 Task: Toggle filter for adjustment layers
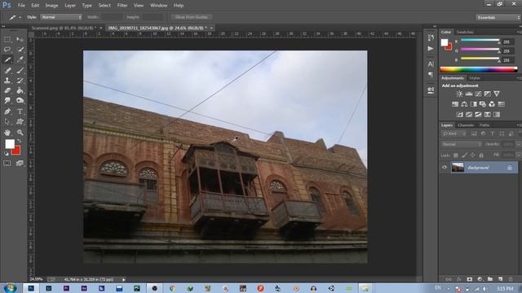pyautogui.click(x=483, y=133)
